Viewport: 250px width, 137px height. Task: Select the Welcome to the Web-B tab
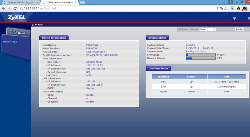click(59, 3)
